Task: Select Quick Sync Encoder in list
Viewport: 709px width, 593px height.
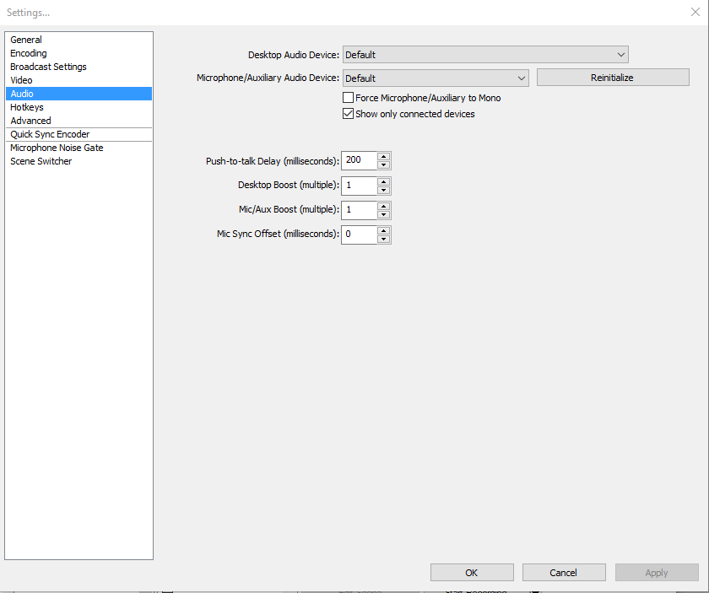Action: pyautogui.click(x=78, y=134)
